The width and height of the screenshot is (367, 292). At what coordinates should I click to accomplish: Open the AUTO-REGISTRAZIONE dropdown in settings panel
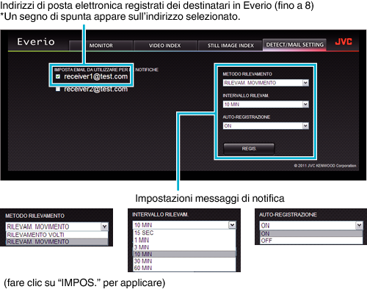266,126
